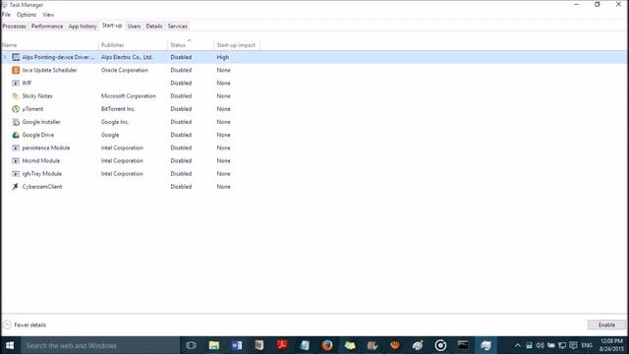Open the File menu
Screen dimensions: 629x354
coord(6,15)
